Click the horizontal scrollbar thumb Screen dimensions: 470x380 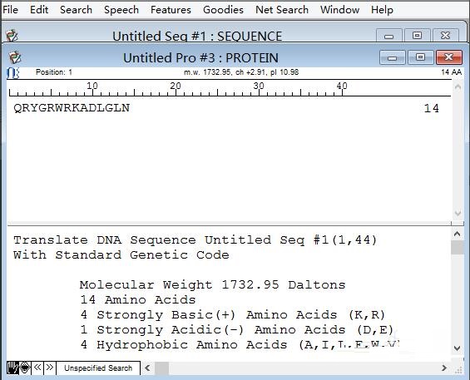click(x=161, y=368)
